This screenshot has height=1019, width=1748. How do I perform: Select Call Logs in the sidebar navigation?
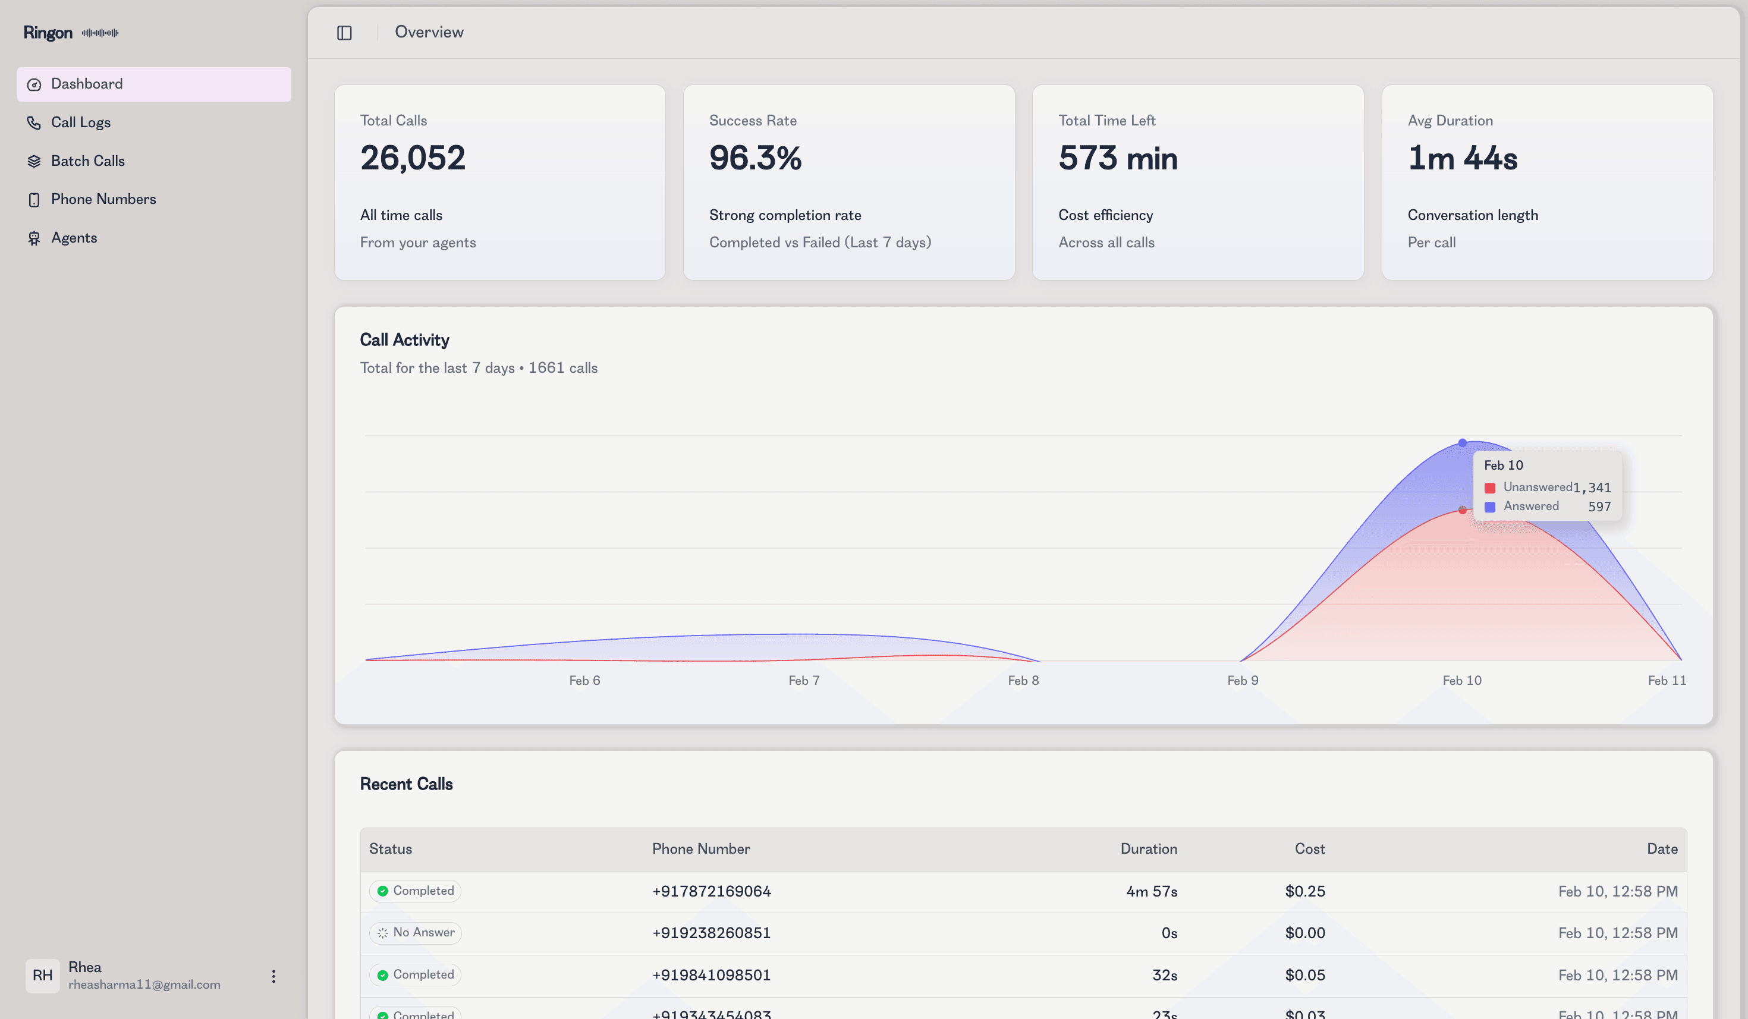[80, 122]
